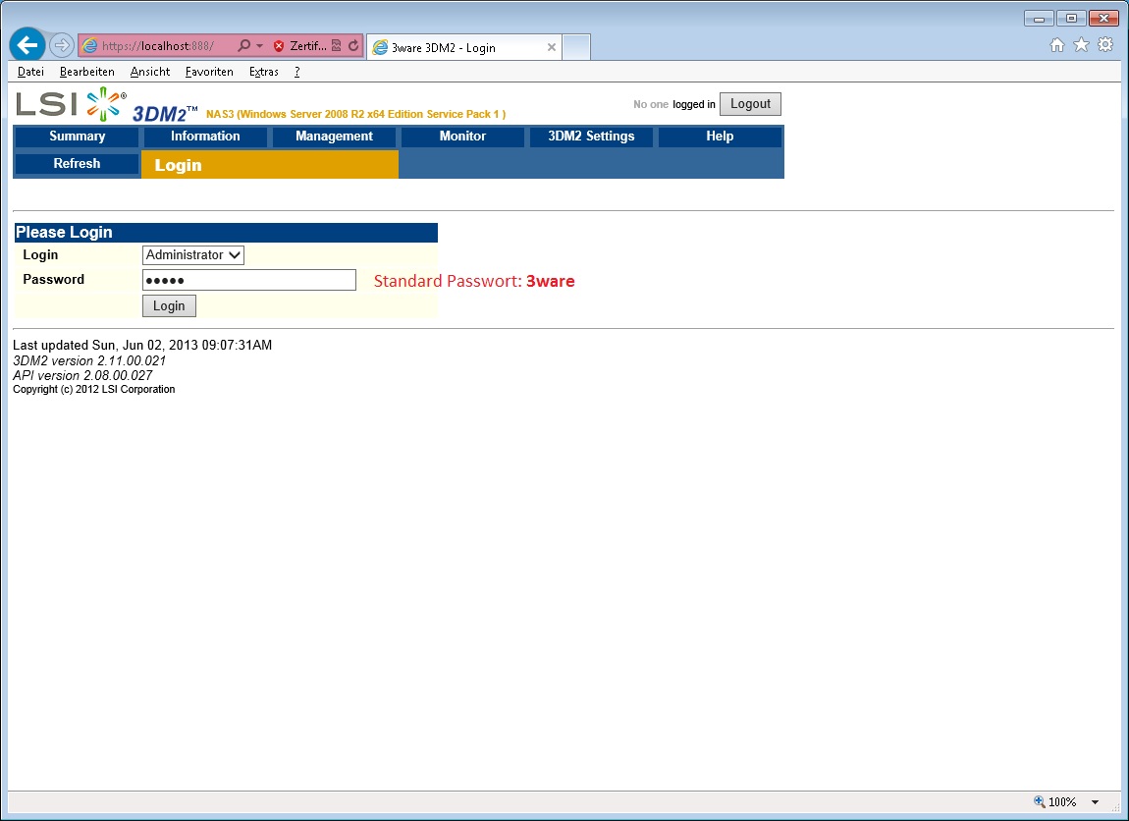Click the 'Last updated Sun, Jun 02, 2013' line
Image resolution: width=1129 pixels, height=821 pixels.
click(x=142, y=345)
